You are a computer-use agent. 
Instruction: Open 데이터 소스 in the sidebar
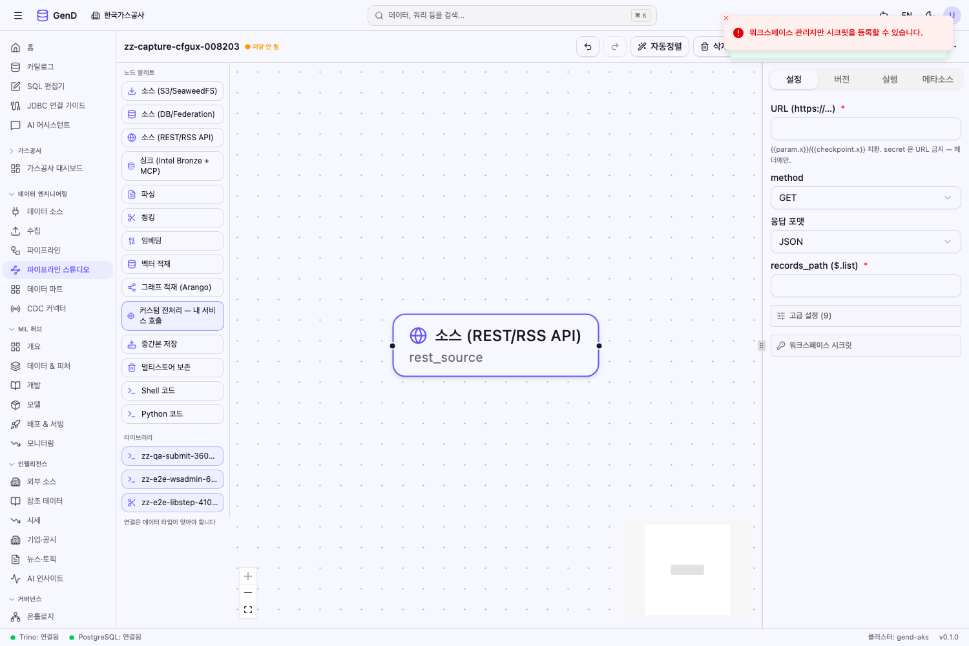coord(58,212)
